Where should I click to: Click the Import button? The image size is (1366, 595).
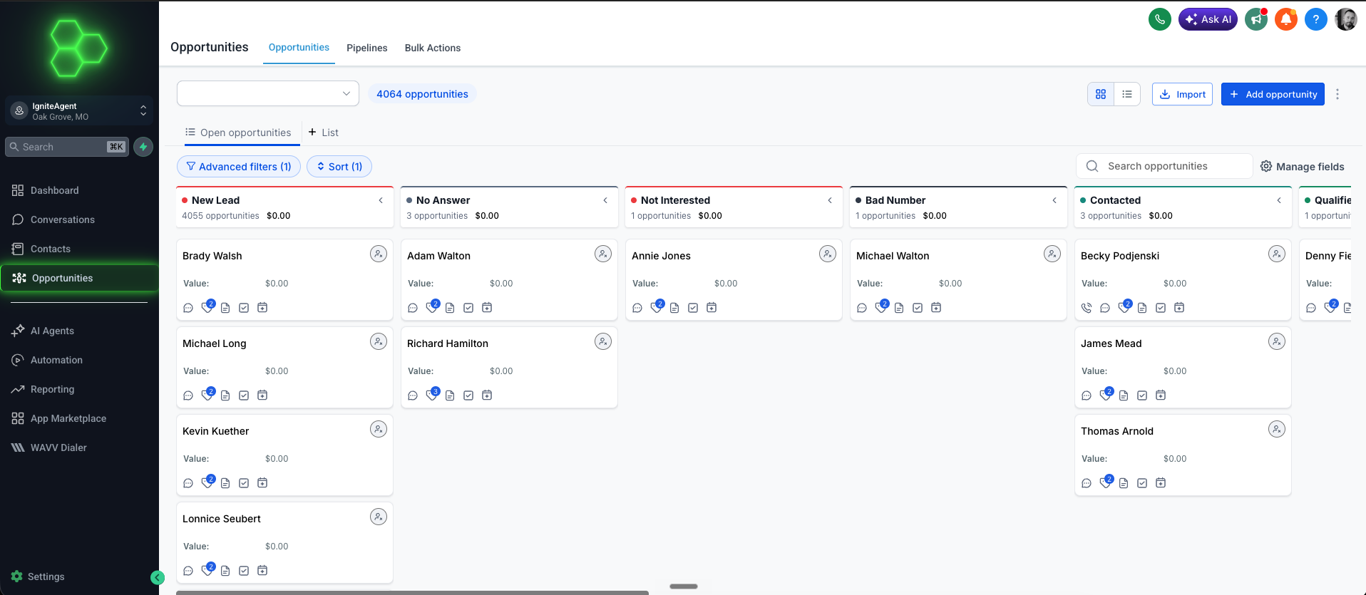coord(1182,94)
